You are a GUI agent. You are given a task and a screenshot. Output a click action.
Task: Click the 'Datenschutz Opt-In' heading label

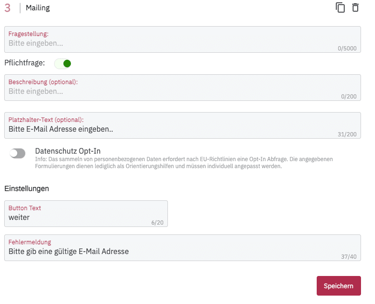coord(68,151)
